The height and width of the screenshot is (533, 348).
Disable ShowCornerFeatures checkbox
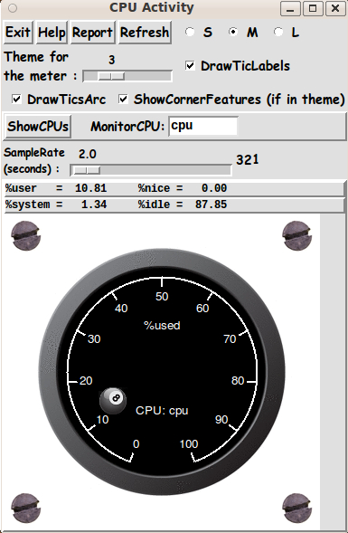123,100
